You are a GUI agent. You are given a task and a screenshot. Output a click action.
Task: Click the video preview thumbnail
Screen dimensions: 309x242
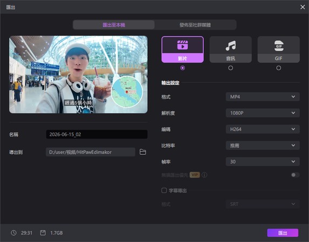tap(78, 75)
